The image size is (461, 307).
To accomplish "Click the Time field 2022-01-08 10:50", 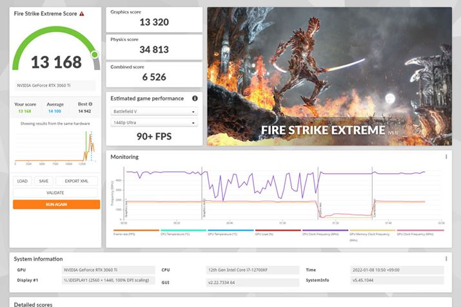I will point(397,270).
